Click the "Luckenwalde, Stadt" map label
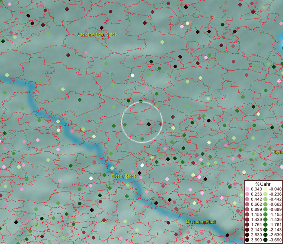 click(97, 34)
